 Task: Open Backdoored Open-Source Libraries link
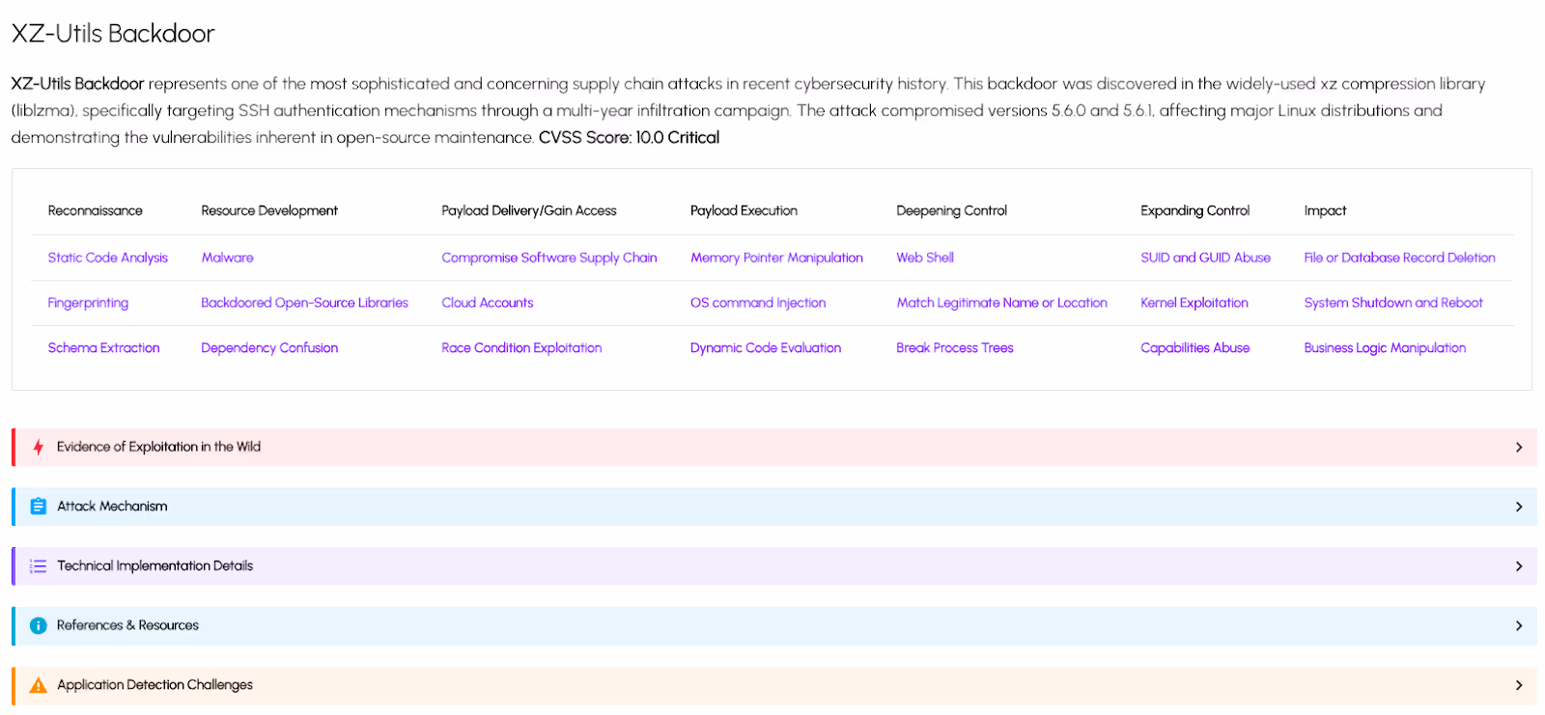(x=304, y=303)
